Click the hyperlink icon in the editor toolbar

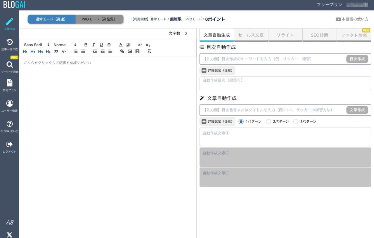pyautogui.click(x=122, y=52)
